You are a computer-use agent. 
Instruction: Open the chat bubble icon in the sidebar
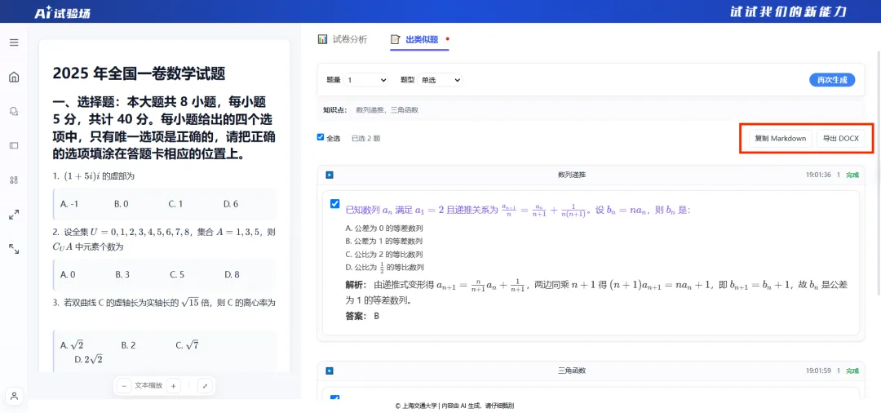(14, 112)
